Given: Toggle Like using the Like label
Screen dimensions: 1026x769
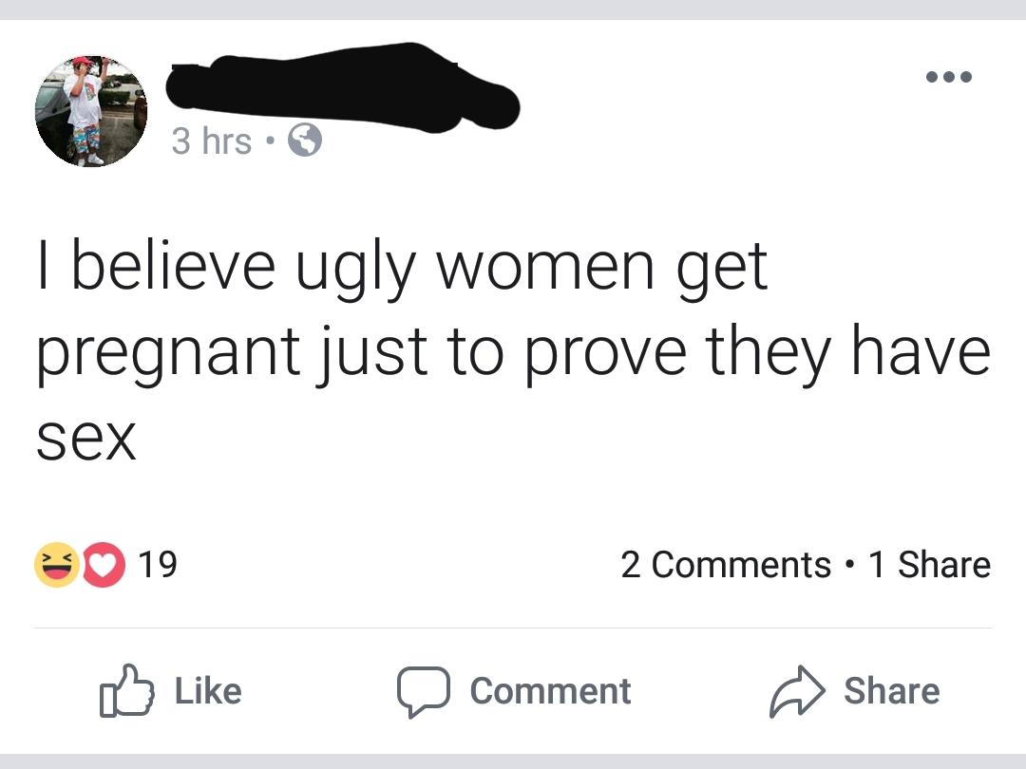Looking at the screenshot, I should (x=208, y=691).
